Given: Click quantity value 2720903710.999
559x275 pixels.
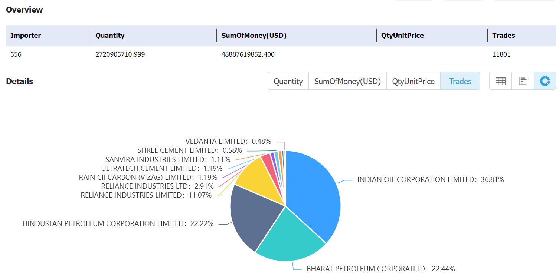Looking at the screenshot, I should (x=120, y=54).
